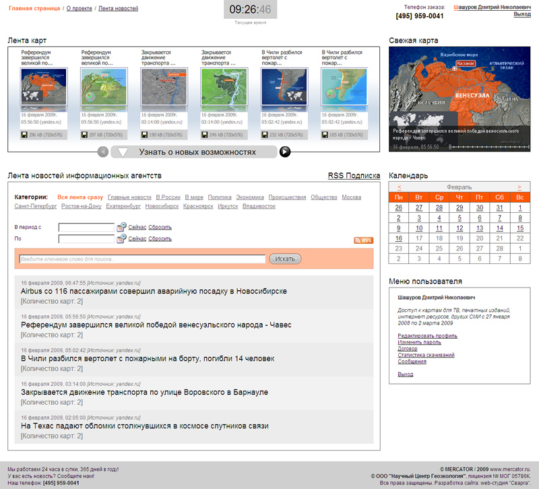Download the 185 kB map via floppy icon
539x489 pixels.
click(x=325, y=135)
